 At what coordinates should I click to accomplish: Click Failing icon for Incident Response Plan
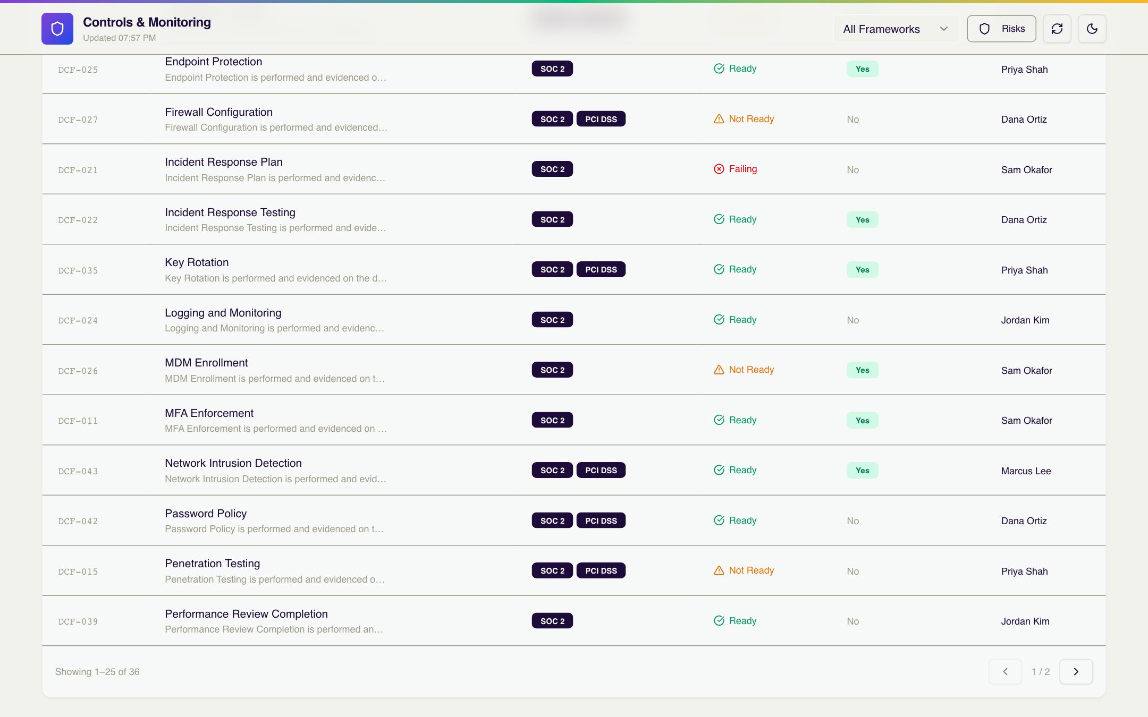(x=719, y=169)
